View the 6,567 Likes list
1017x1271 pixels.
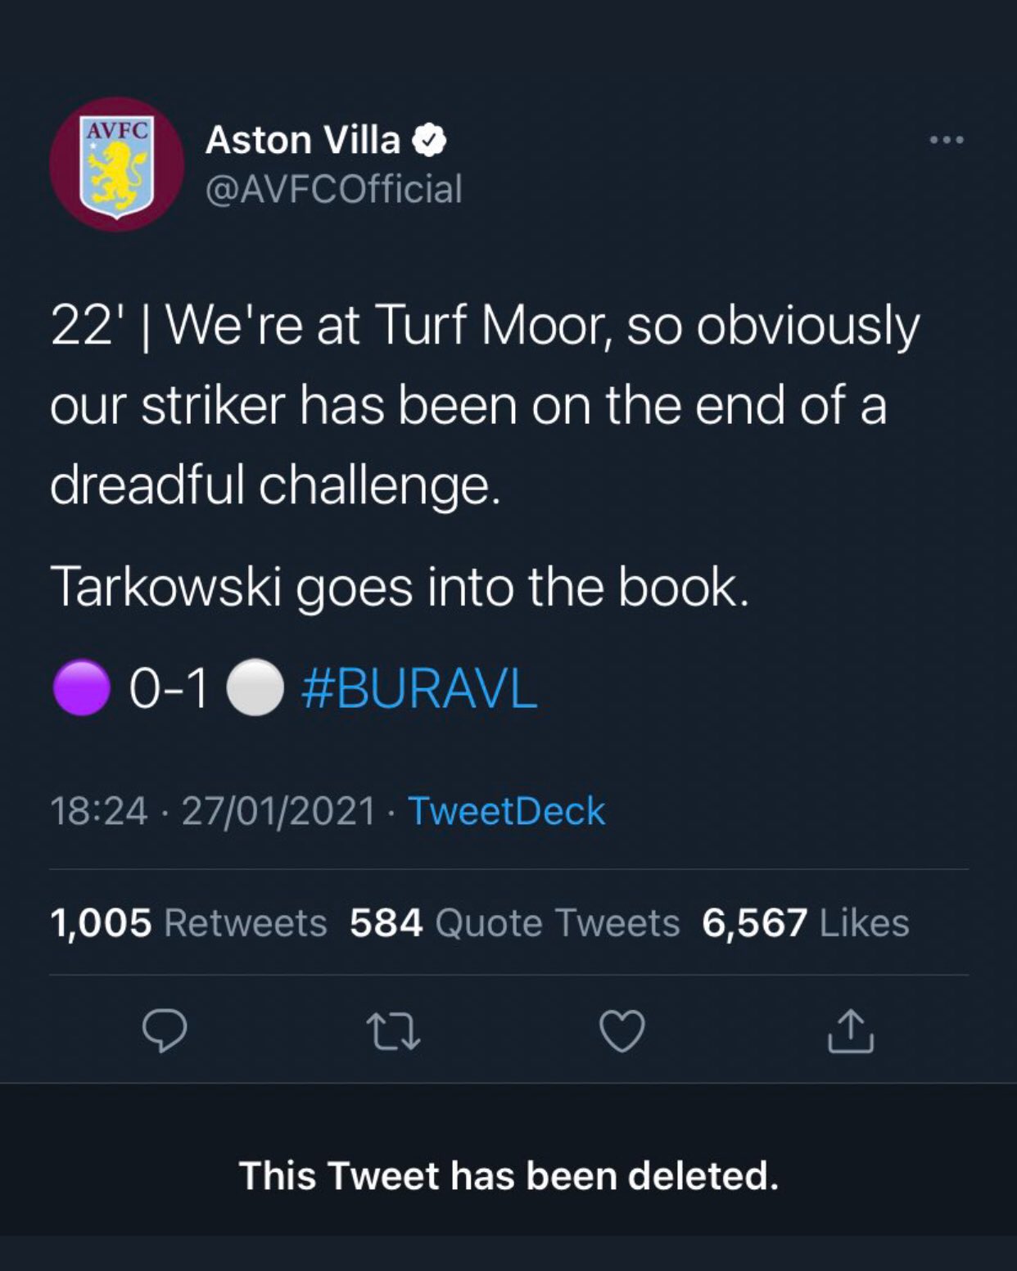click(806, 922)
